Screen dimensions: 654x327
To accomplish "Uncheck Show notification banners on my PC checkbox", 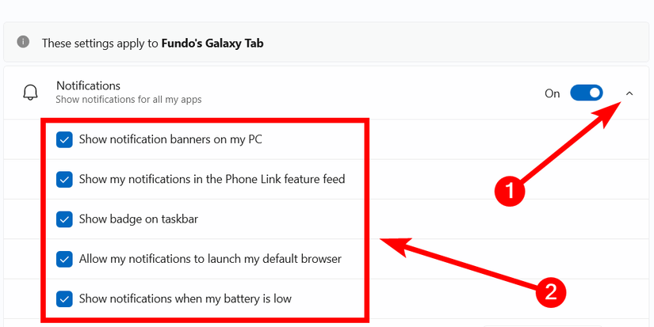I will point(64,140).
